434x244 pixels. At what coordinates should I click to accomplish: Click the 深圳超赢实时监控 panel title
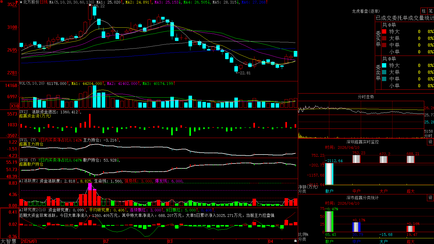coord(362,142)
